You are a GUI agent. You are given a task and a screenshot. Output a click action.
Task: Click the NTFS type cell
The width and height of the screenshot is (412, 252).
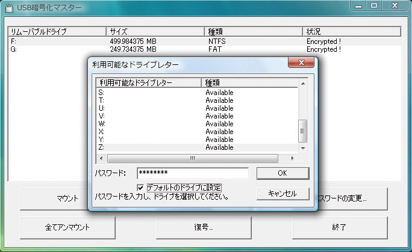[x=217, y=41]
